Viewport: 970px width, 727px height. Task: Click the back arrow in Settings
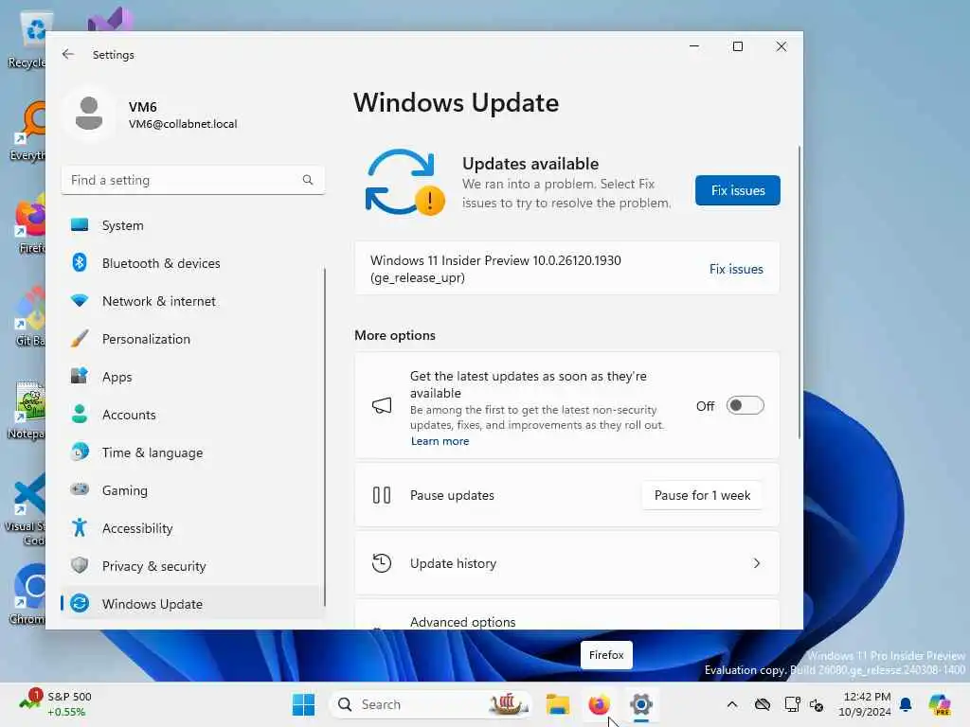coord(68,54)
